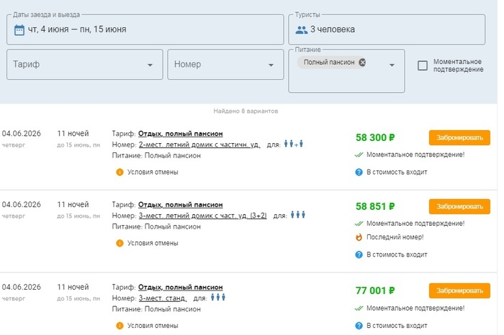The image size is (504, 335).
Task: Click the fire icon next to Последний номер
Action: tap(359, 237)
